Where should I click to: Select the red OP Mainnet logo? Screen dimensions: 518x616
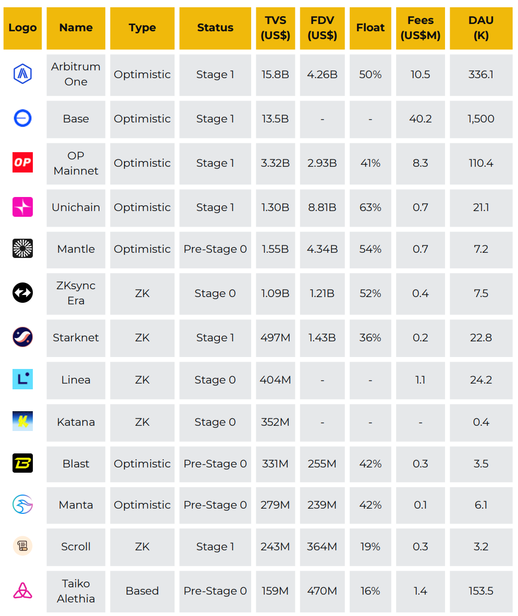(22, 163)
